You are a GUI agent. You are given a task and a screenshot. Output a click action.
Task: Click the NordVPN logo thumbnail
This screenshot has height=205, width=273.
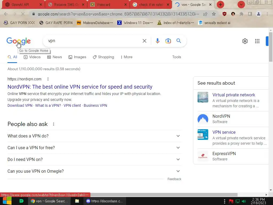(x=203, y=119)
